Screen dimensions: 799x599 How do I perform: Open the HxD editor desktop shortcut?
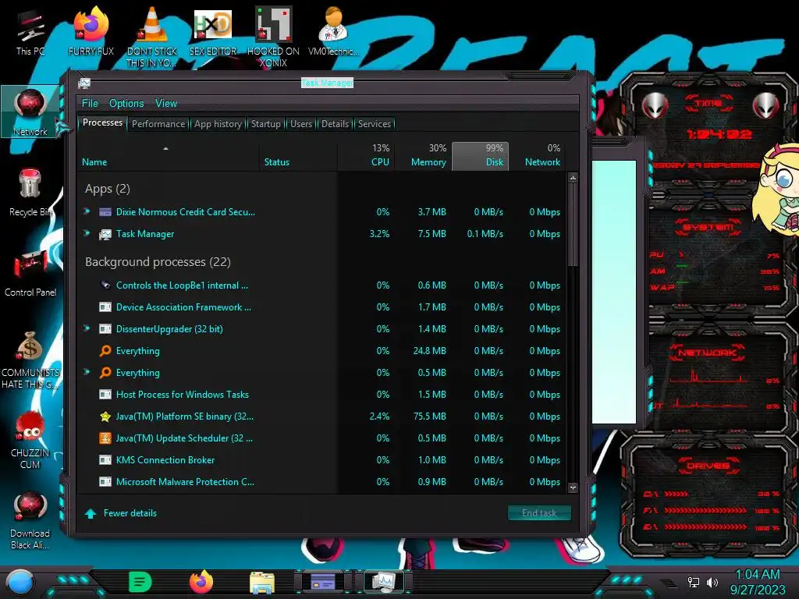point(213,31)
